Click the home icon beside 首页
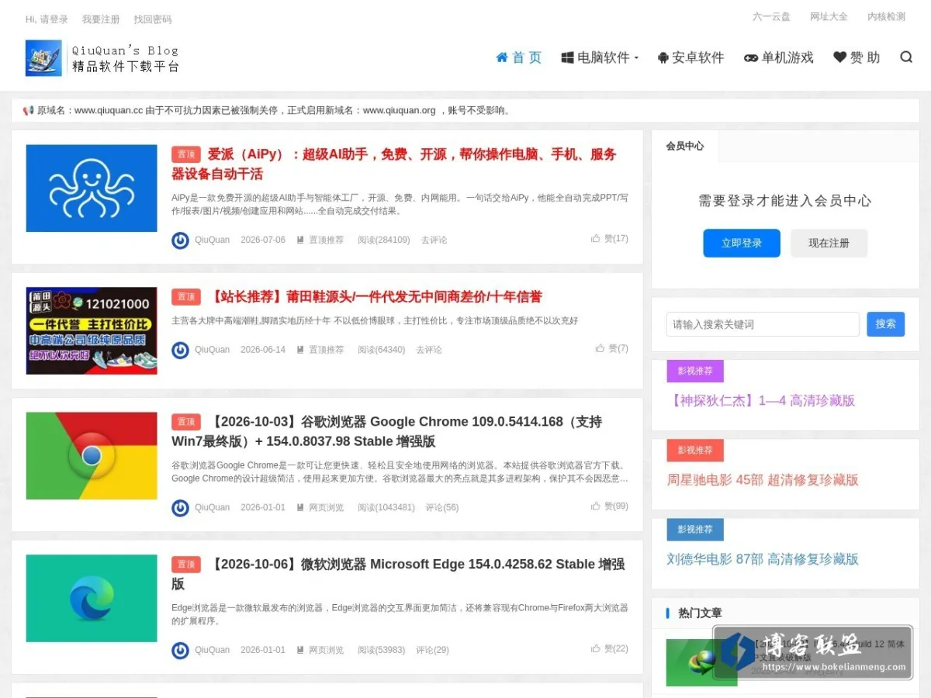This screenshot has height=698, width=931. 502,57
